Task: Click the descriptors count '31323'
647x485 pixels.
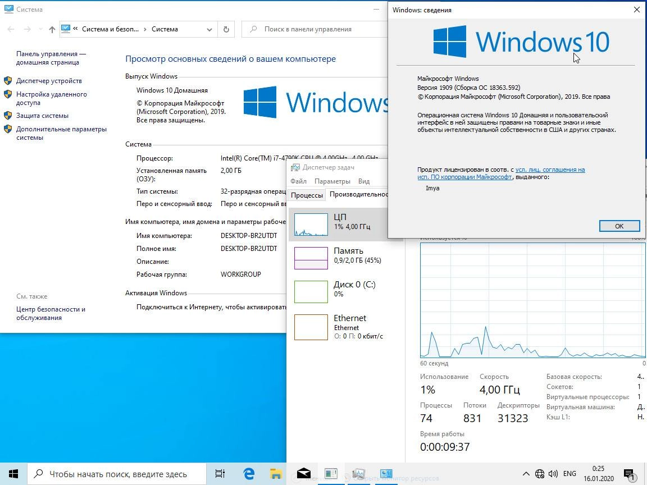Action: (x=513, y=418)
